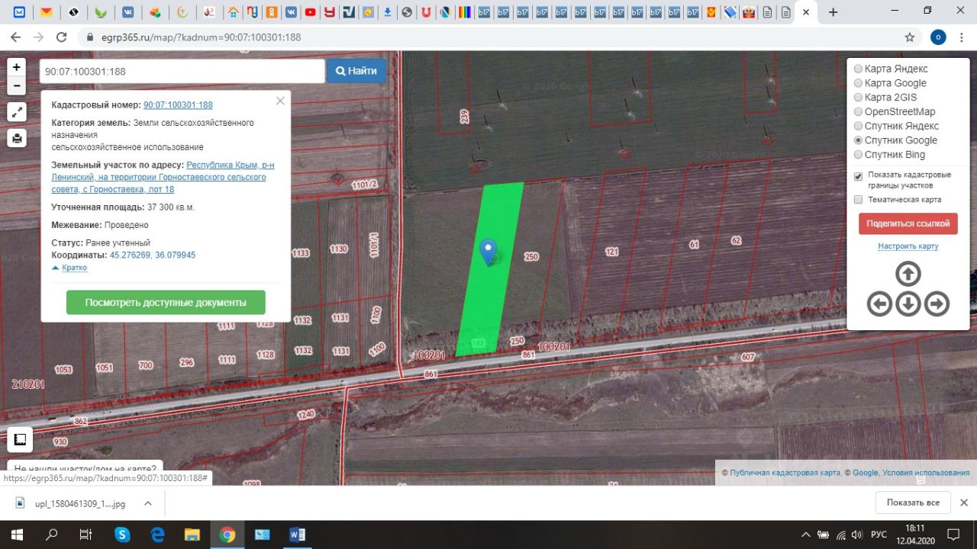Enable Тематическая карта checkbox
Viewport: 977px width, 549px height.
point(859,200)
